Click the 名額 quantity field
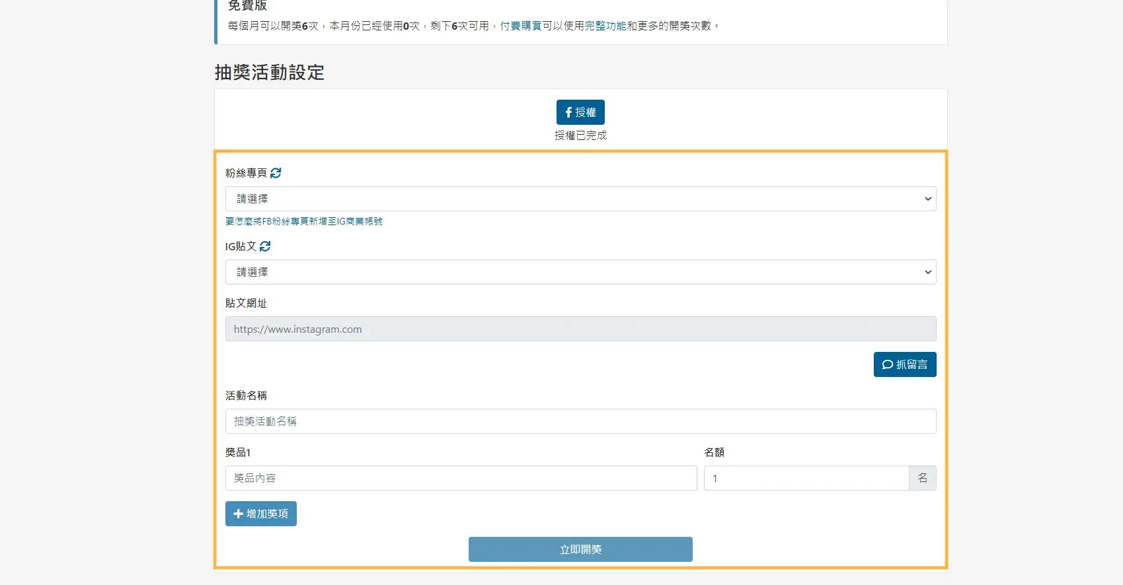 pos(806,478)
